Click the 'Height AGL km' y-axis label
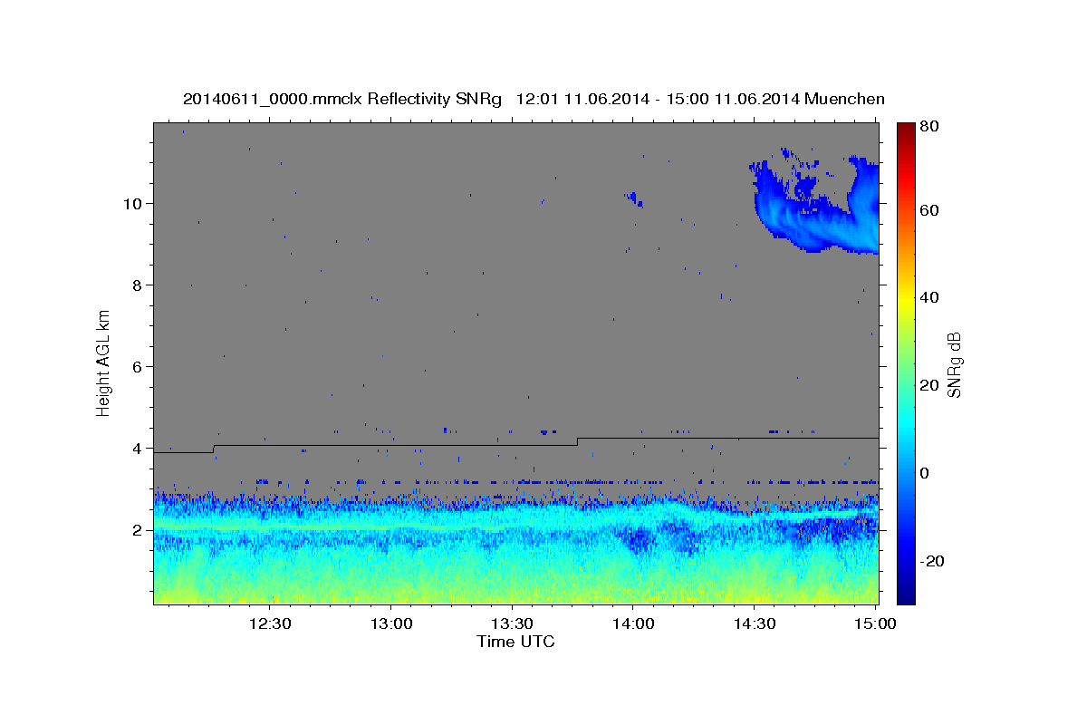Image resolution: width=1087 pixels, height=725 pixels. (104, 363)
